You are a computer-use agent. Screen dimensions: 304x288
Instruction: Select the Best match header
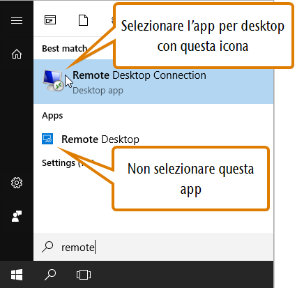[x=64, y=49]
